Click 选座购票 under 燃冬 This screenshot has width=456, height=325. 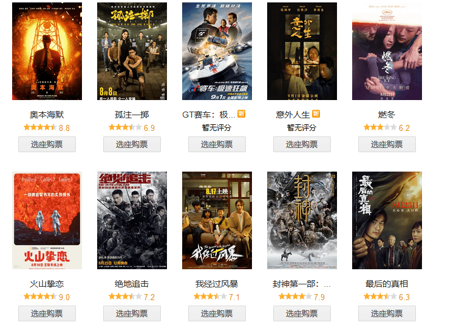tap(387, 144)
